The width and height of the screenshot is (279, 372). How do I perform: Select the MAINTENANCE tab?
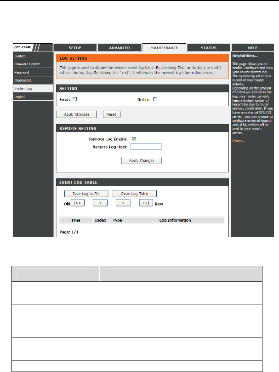pyautogui.click(x=164, y=48)
